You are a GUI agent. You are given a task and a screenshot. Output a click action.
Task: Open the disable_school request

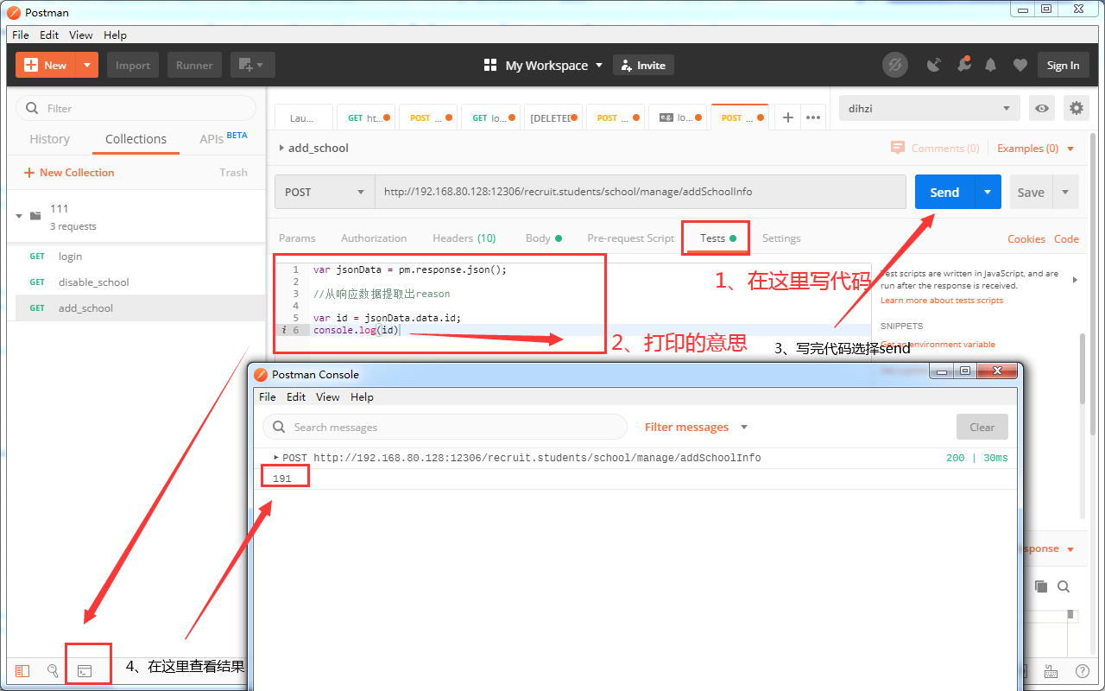tap(93, 282)
